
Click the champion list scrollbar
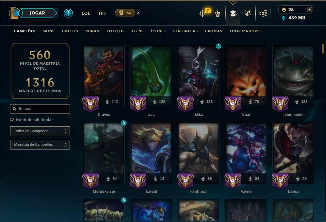[323, 48]
